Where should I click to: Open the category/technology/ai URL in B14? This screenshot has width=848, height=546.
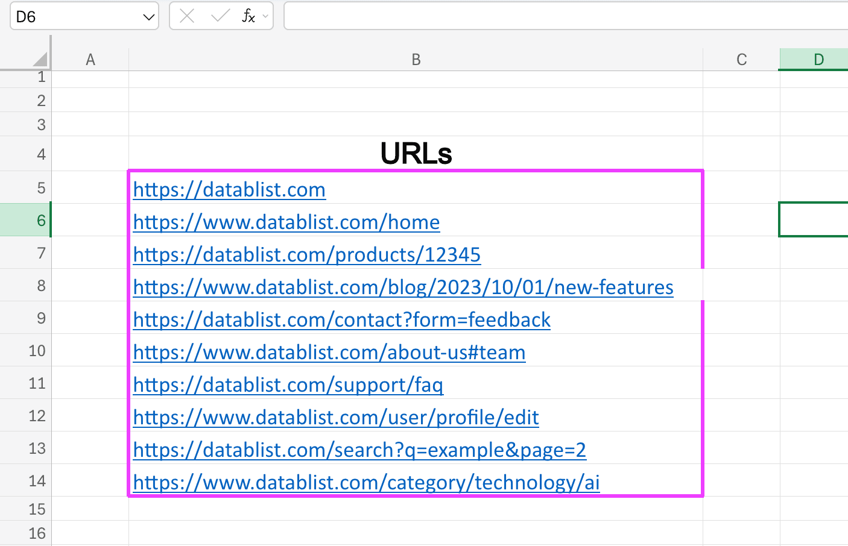click(366, 482)
